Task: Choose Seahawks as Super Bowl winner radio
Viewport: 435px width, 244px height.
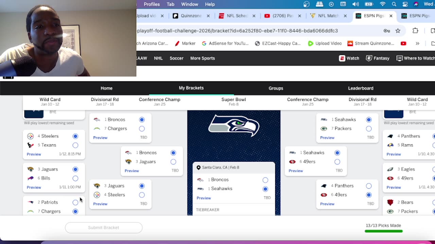Action: click(x=265, y=189)
